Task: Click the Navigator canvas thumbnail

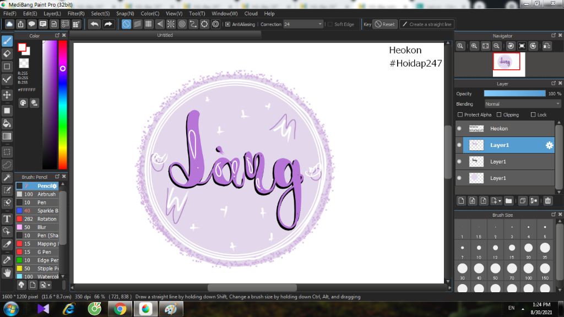Action: click(x=508, y=64)
